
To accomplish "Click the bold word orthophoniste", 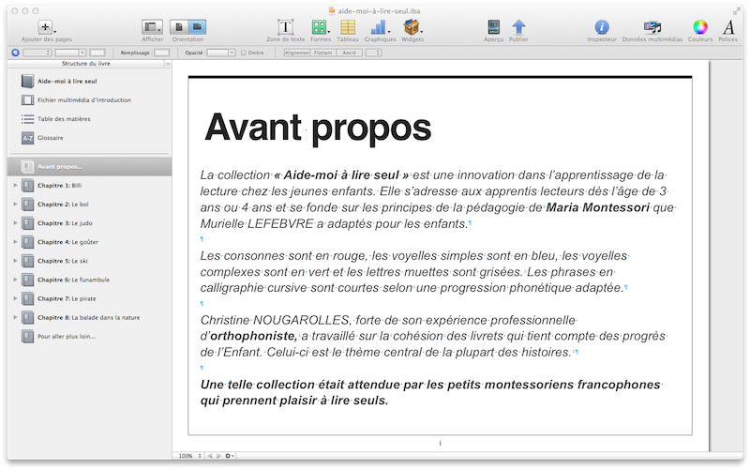I will pyautogui.click(x=253, y=336).
